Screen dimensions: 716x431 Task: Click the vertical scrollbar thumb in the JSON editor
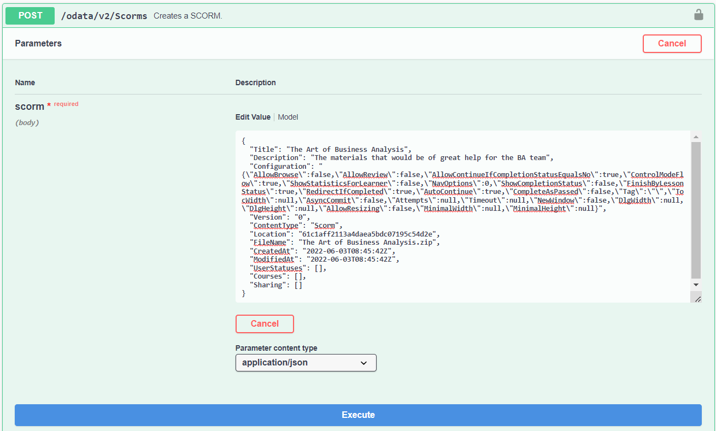[696, 210]
